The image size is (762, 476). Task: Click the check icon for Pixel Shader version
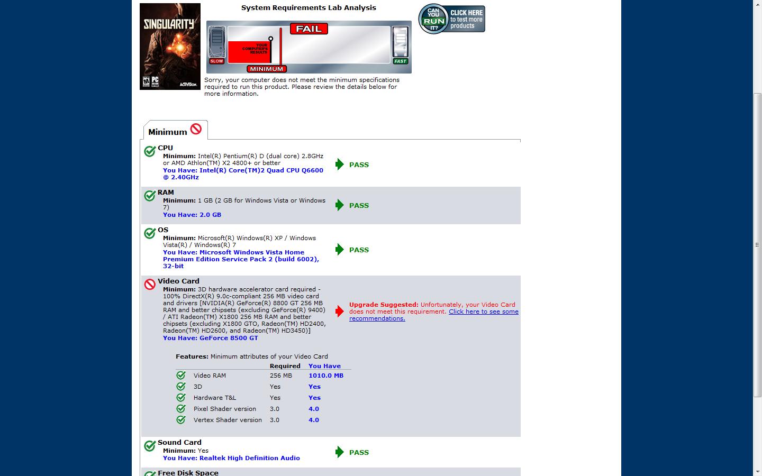point(181,409)
